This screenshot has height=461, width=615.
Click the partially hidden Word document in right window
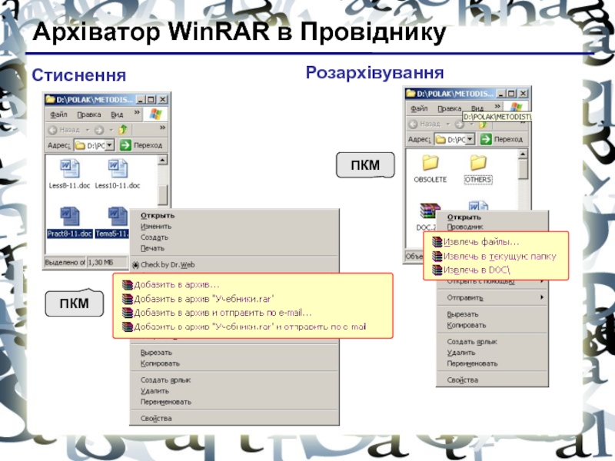pos(478,205)
